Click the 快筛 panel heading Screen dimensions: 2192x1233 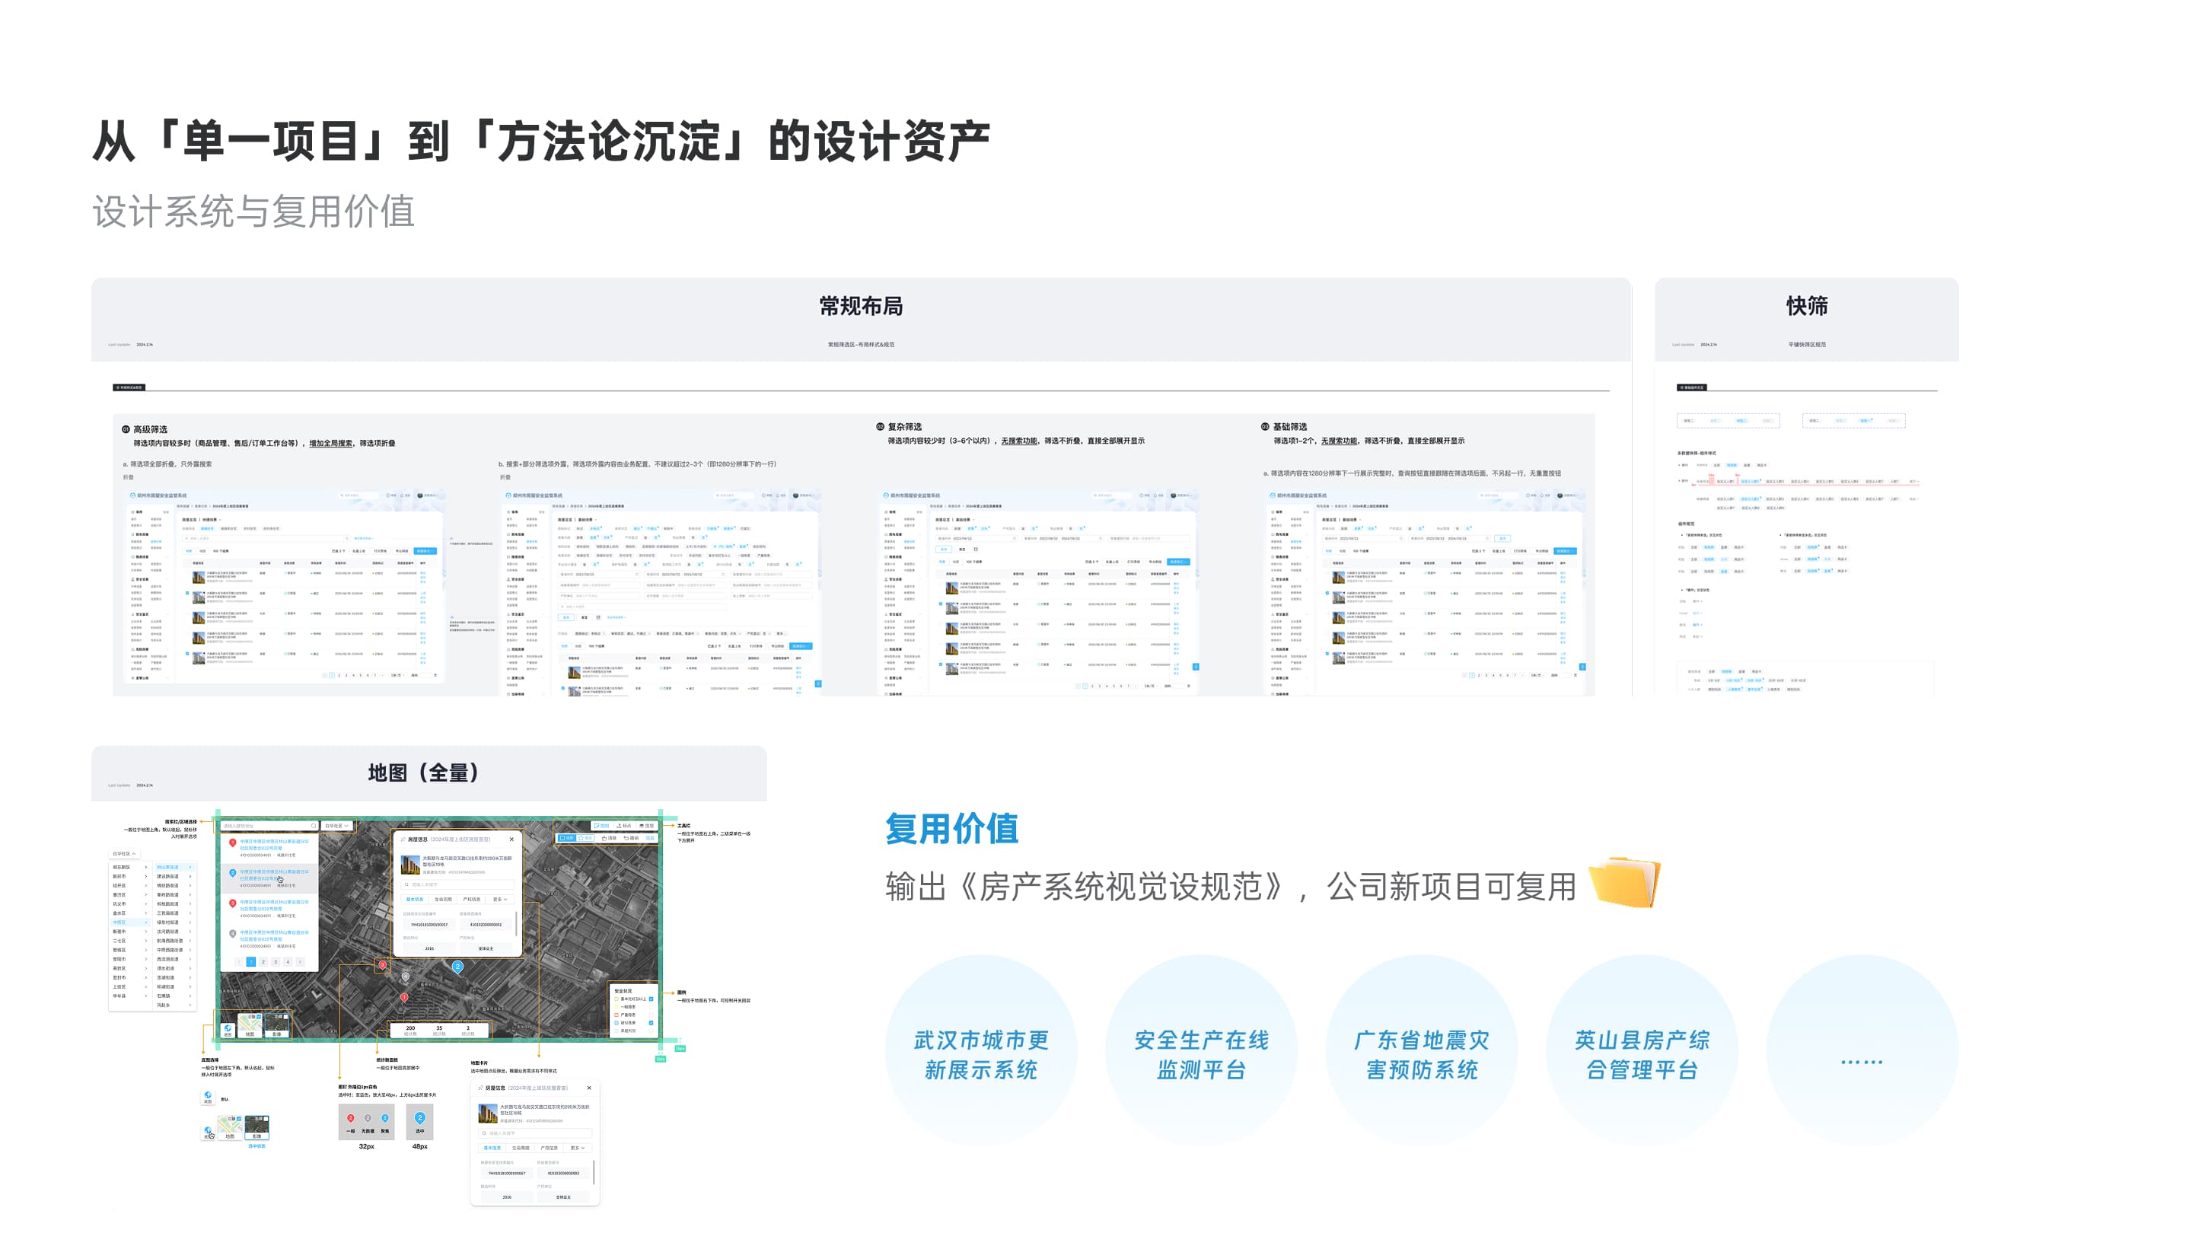tap(1807, 306)
